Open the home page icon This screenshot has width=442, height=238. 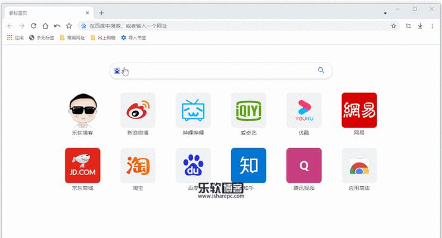point(45,26)
